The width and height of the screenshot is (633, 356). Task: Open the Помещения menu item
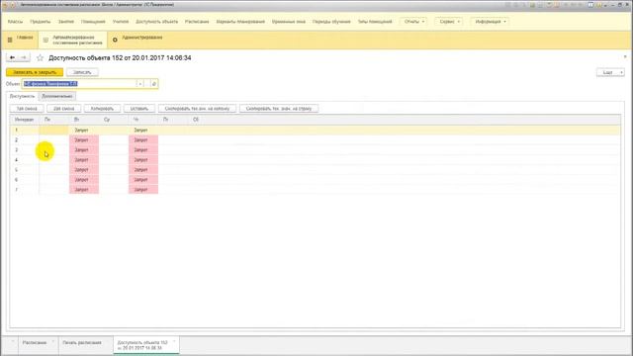pos(93,22)
